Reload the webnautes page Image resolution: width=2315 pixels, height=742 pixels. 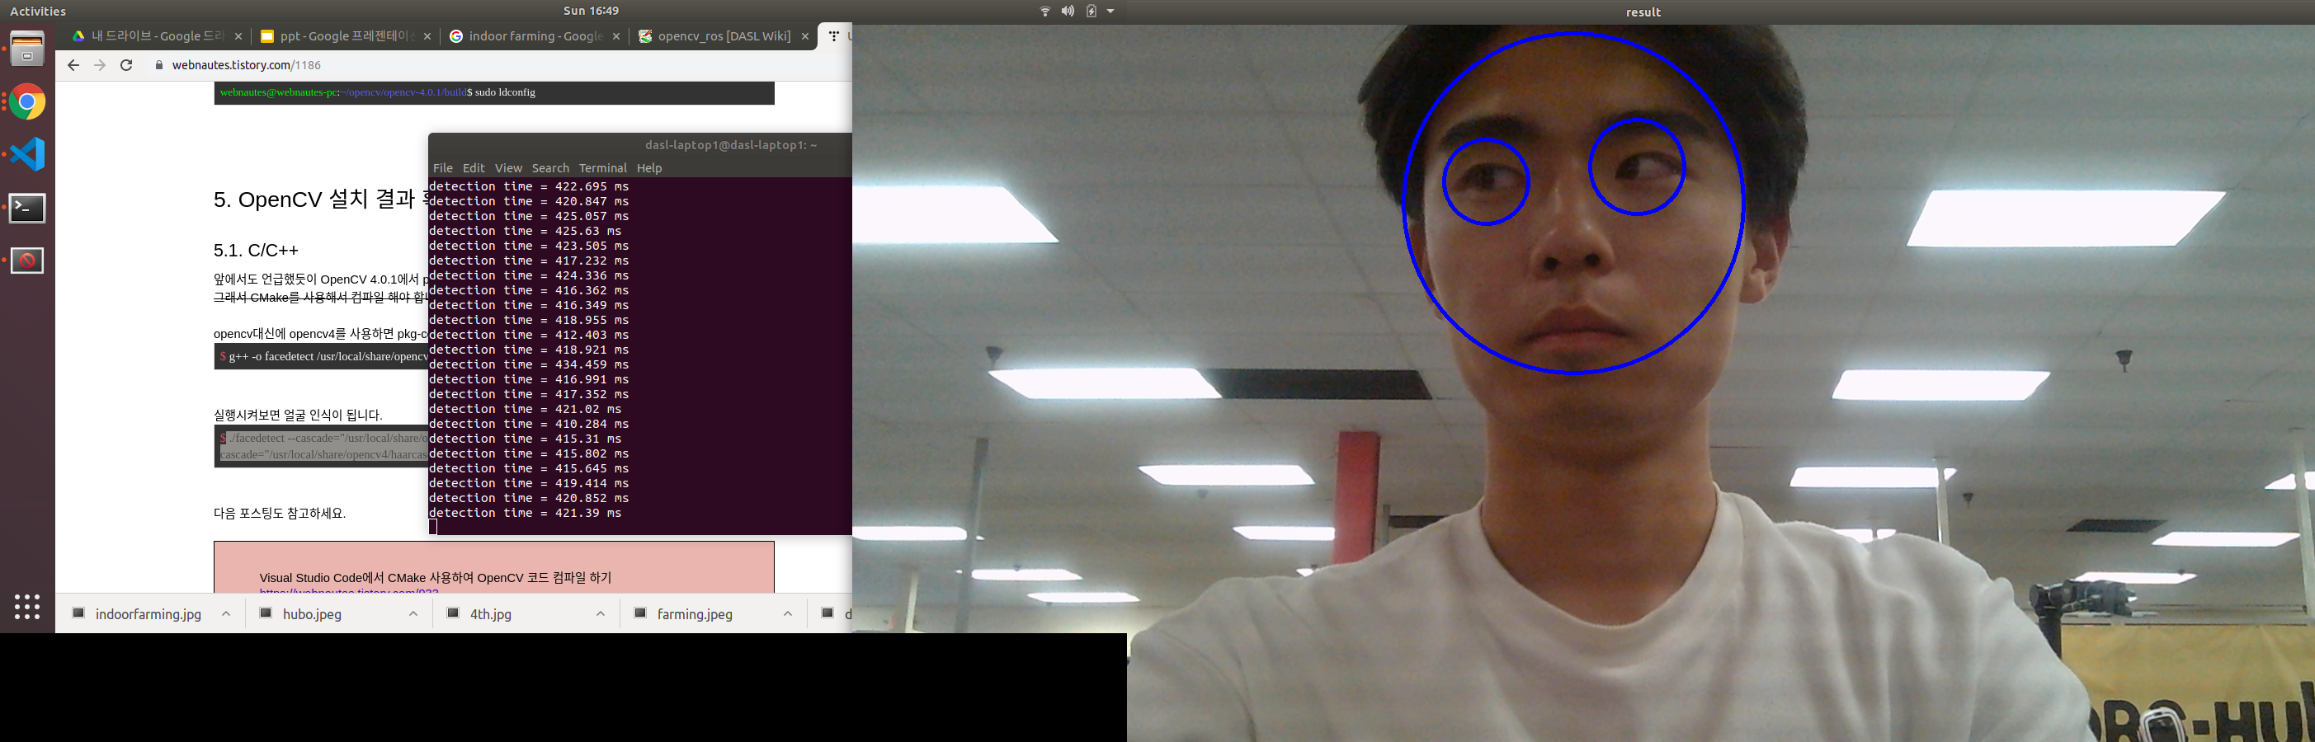point(127,64)
